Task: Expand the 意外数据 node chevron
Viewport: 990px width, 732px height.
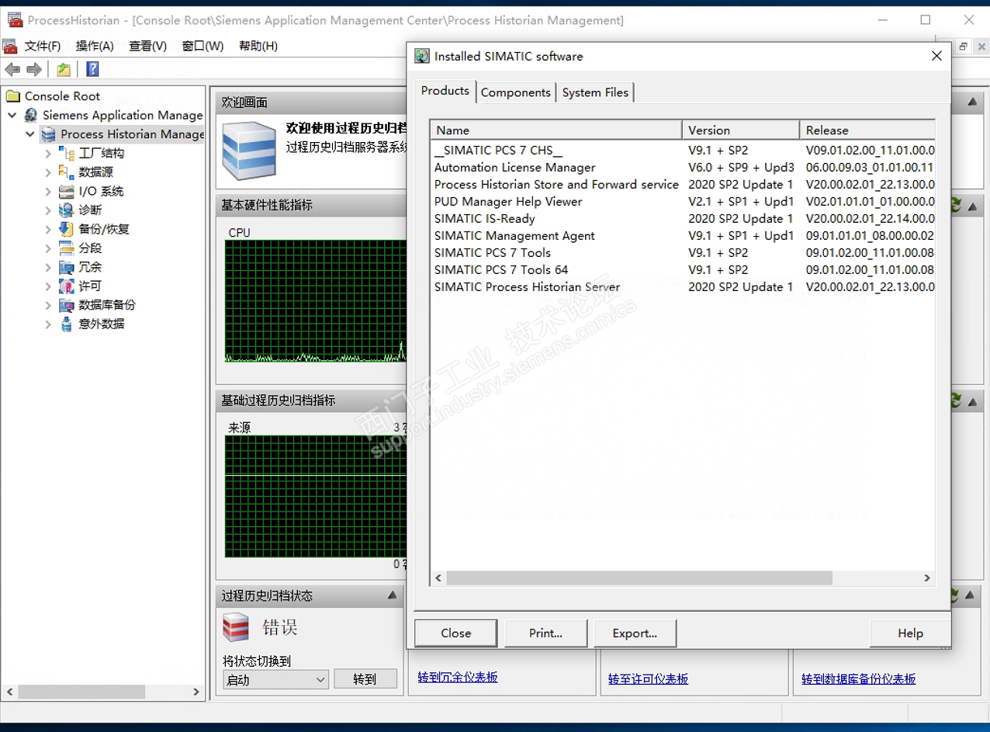Action: [48, 324]
